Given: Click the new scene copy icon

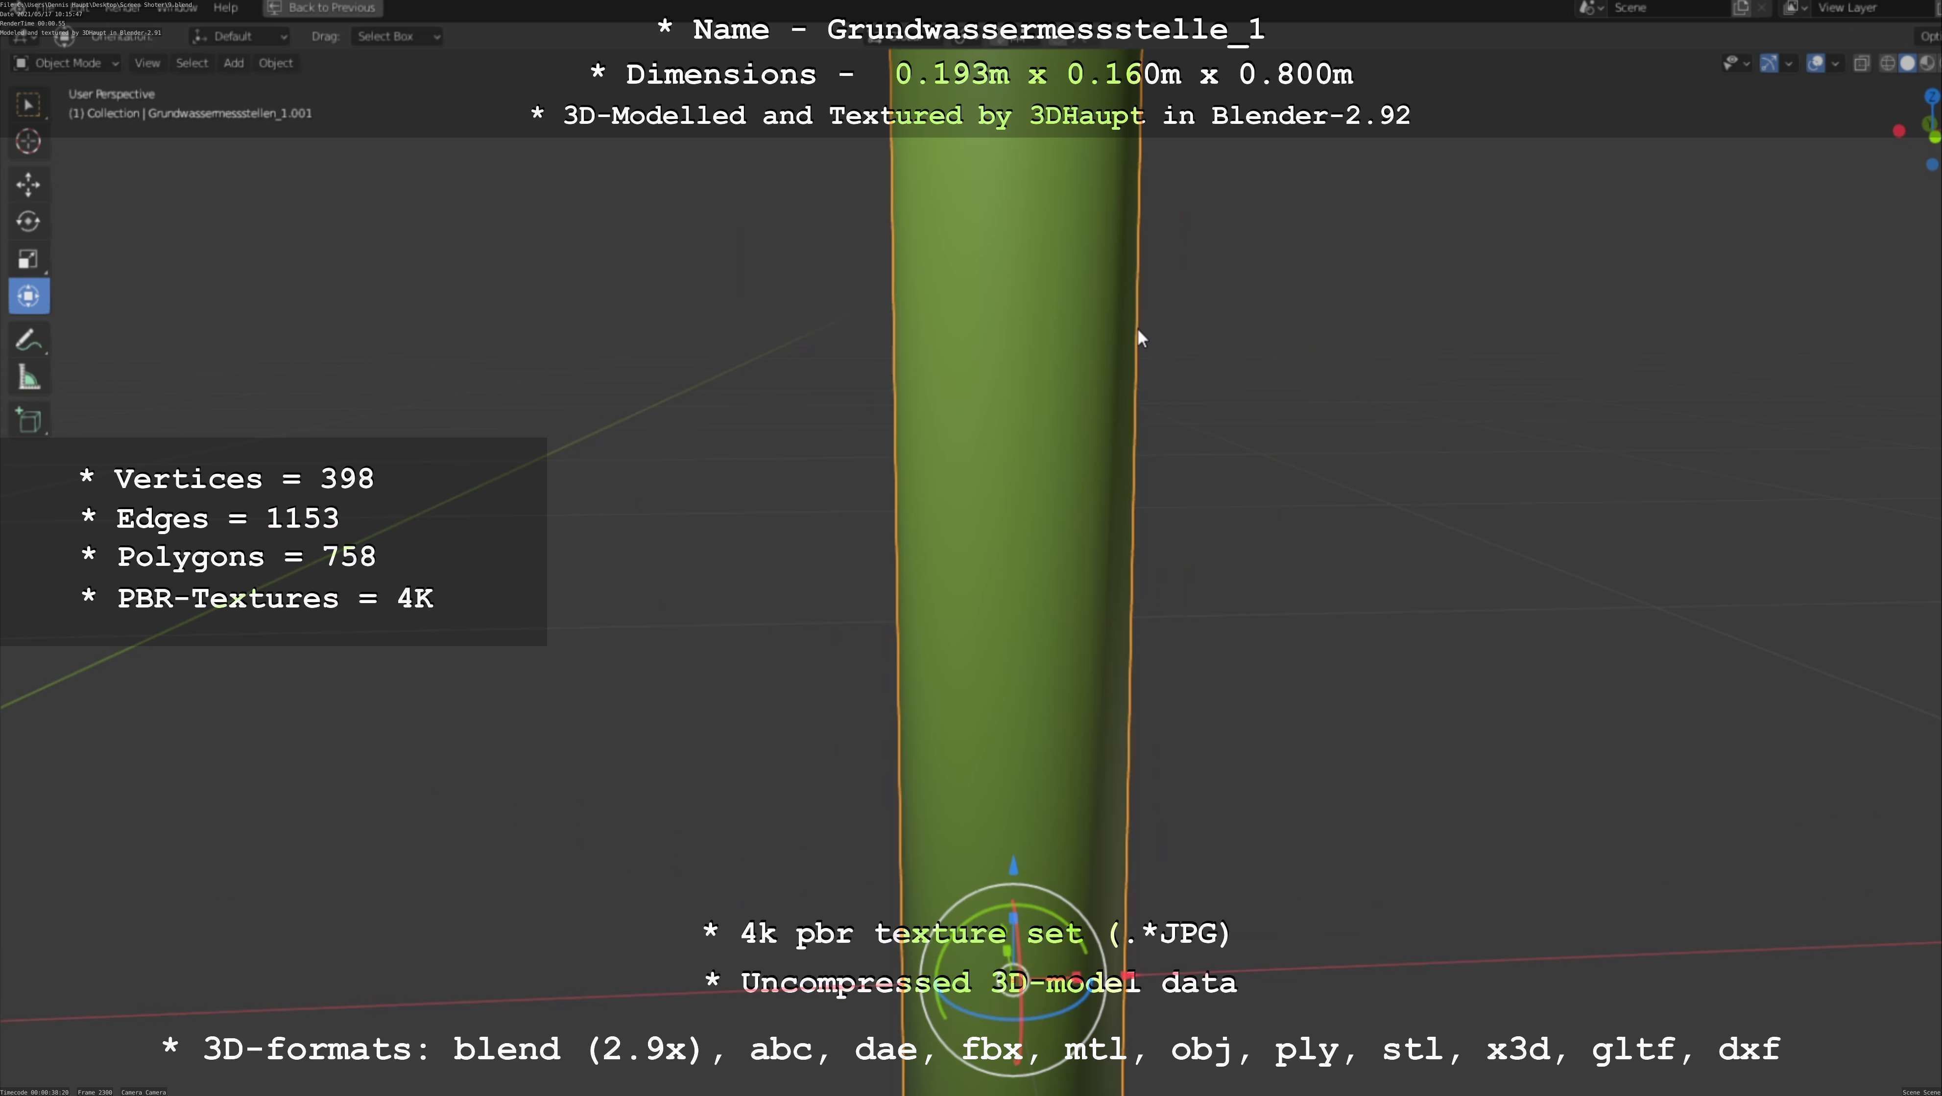Looking at the screenshot, I should pyautogui.click(x=1742, y=7).
